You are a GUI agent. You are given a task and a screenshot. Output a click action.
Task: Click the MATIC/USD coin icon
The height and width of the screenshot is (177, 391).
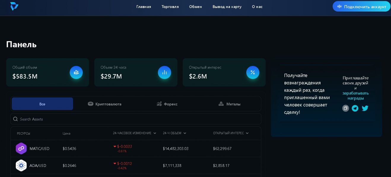21,149
